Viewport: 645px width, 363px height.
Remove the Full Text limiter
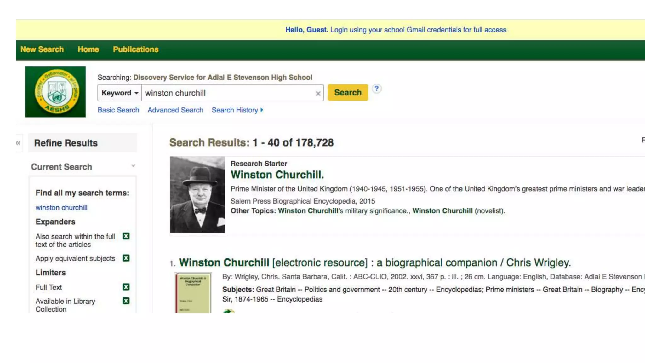click(126, 287)
